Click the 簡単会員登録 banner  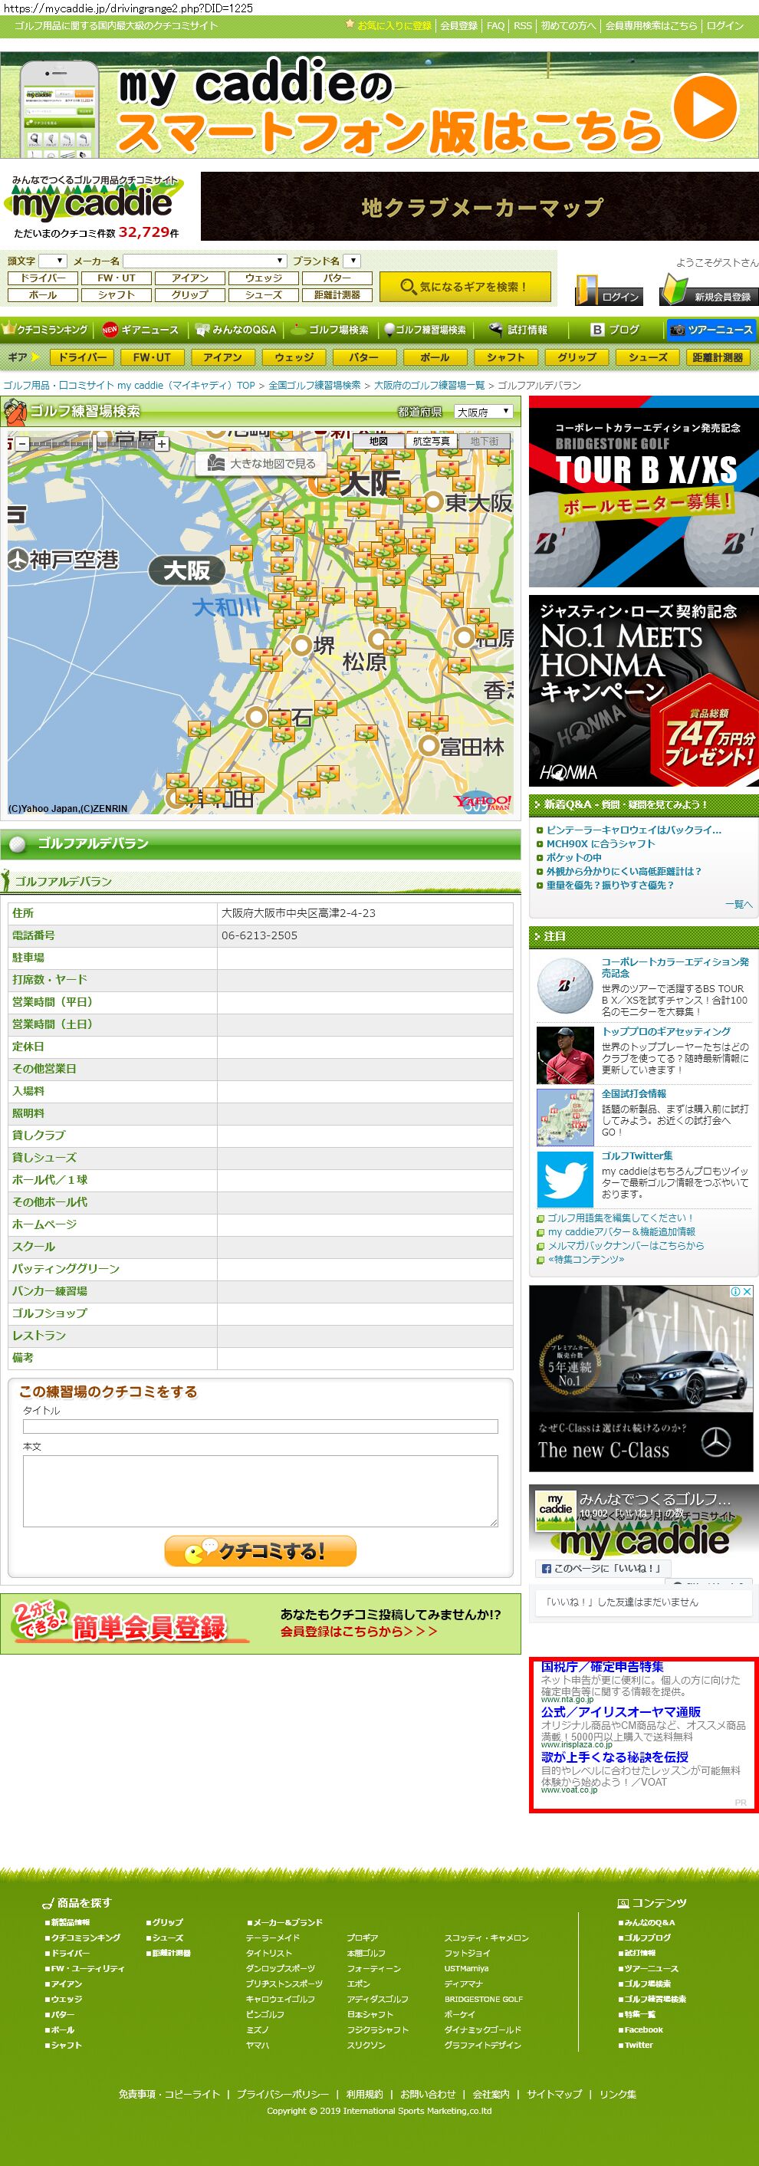pyautogui.click(x=261, y=1623)
